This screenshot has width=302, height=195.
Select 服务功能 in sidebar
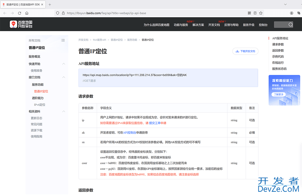(x=38, y=84)
